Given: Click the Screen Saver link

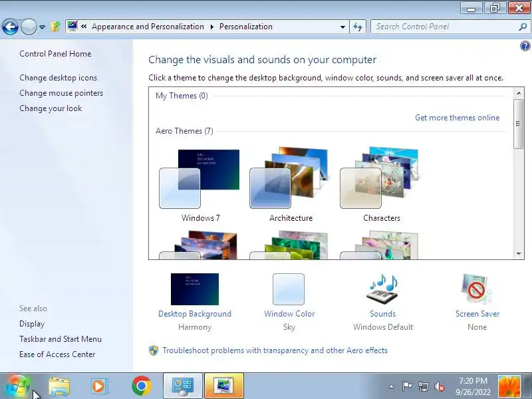Looking at the screenshot, I should pos(477,313).
